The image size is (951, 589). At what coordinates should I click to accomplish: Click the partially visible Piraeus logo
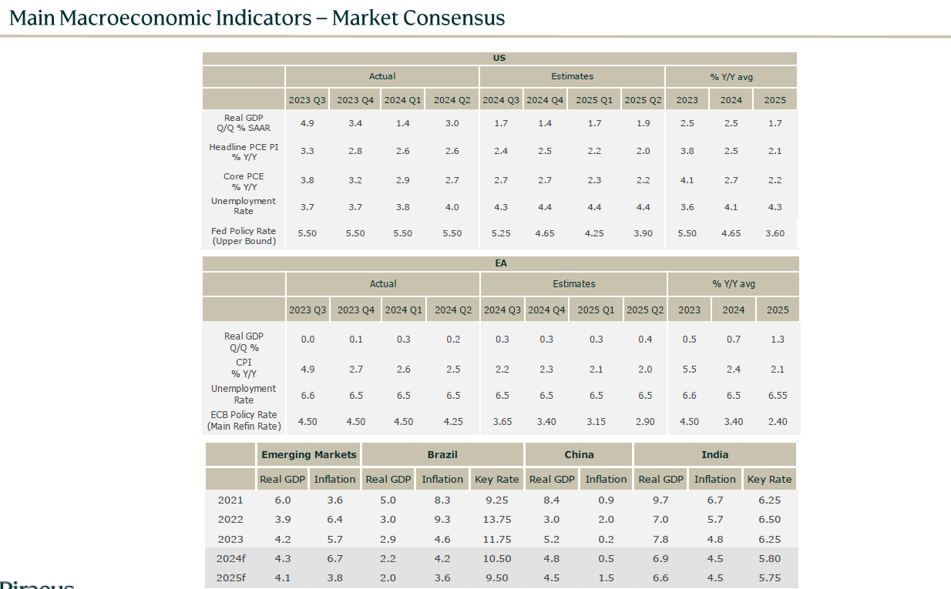(37, 584)
